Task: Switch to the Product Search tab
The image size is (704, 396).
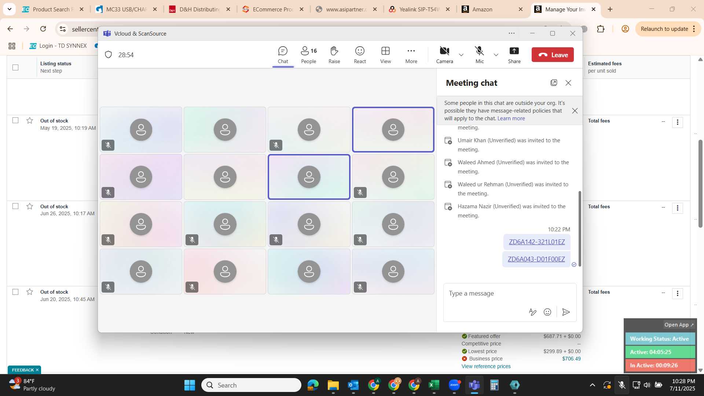Action: click(x=53, y=9)
